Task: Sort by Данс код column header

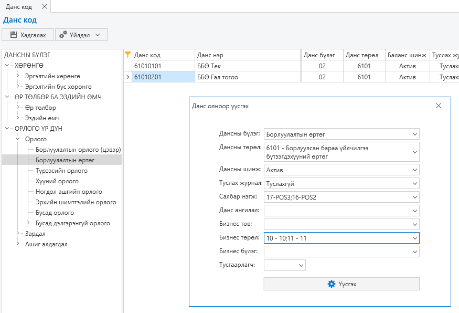Action: tap(163, 55)
